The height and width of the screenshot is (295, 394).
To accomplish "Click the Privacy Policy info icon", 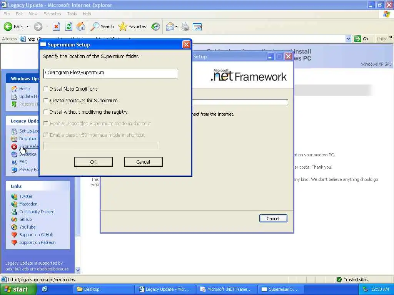I will pyautogui.click(x=14, y=170).
